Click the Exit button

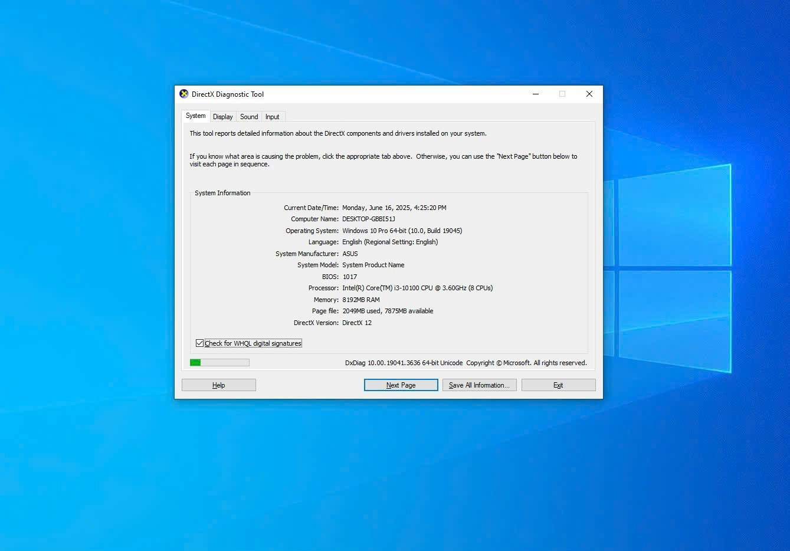click(x=559, y=385)
